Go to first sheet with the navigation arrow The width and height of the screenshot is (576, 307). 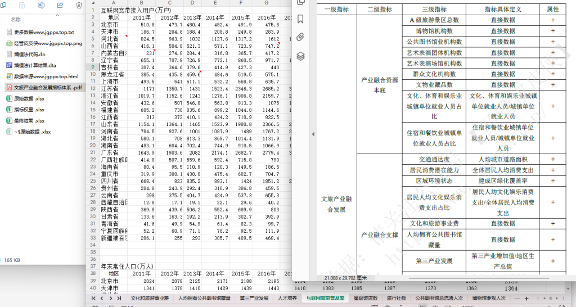[x=93, y=298]
